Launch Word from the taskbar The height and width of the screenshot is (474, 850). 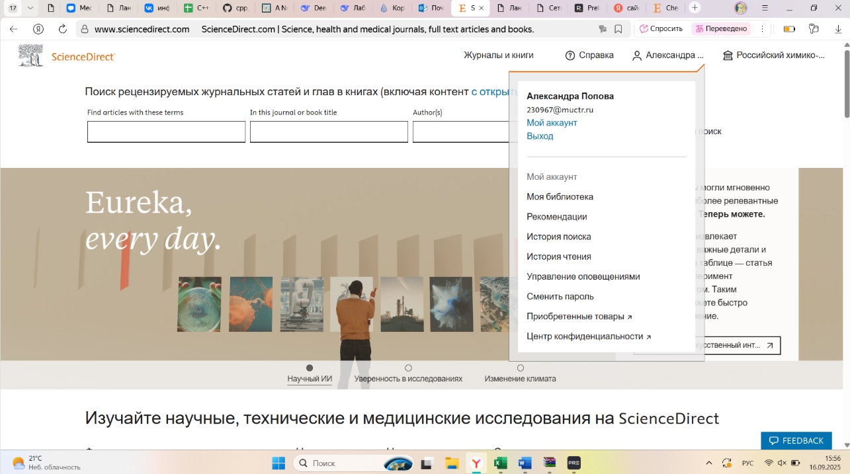coord(525,463)
